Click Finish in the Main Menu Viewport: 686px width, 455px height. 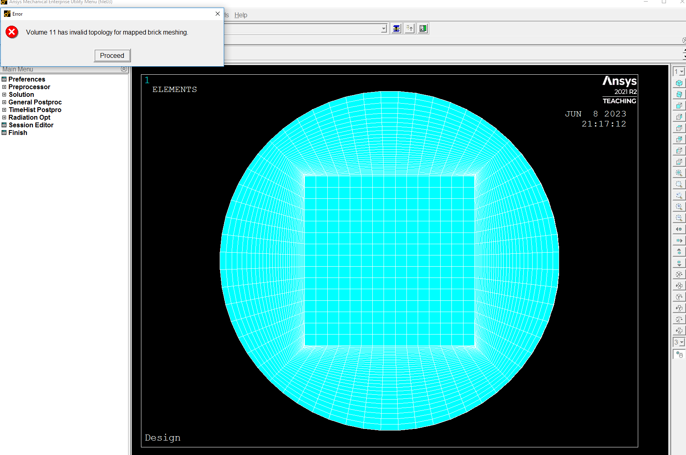[18, 133]
